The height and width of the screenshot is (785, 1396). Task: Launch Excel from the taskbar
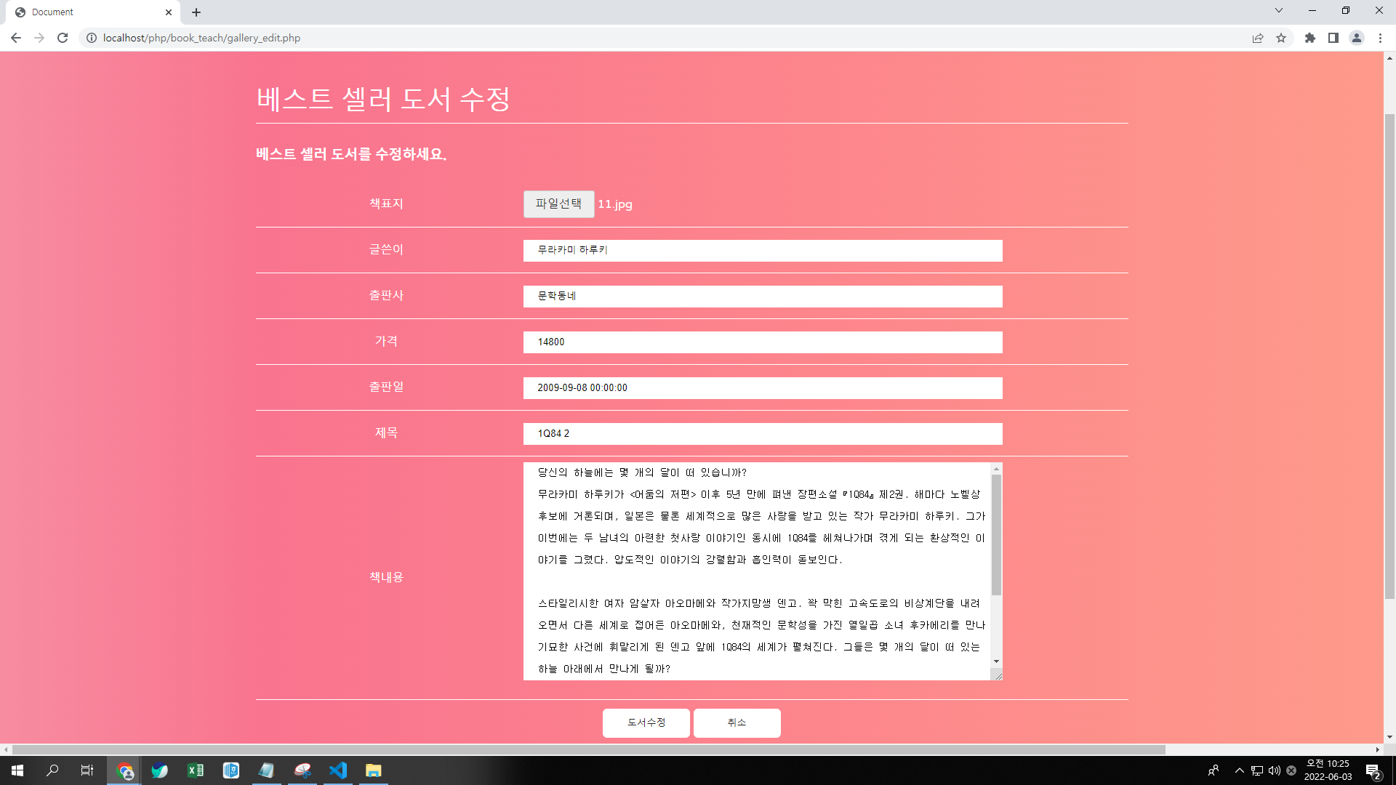tap(196, 770)
